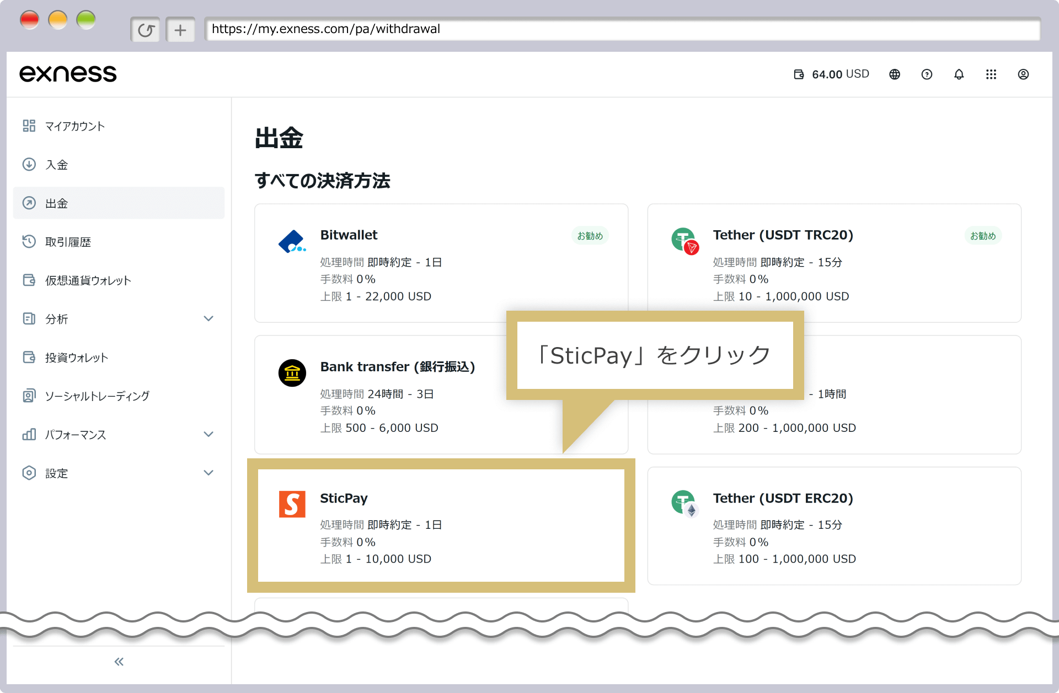Open a new browser tab with the plus button
This screenshot has width=1059, height=693.
click(x=180, y=30)
